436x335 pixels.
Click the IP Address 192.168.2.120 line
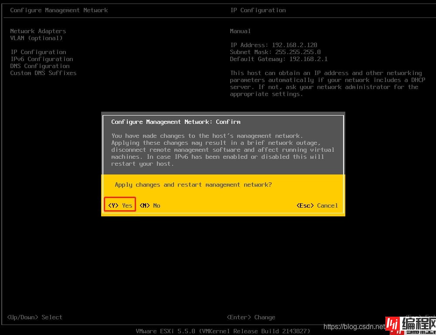coord(273,45)
